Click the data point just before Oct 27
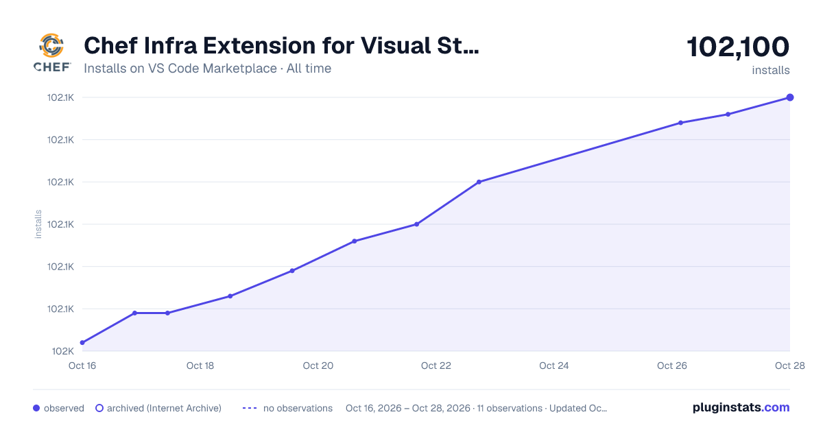The width and height of the screenshot is (823, 432). point(728,115)
